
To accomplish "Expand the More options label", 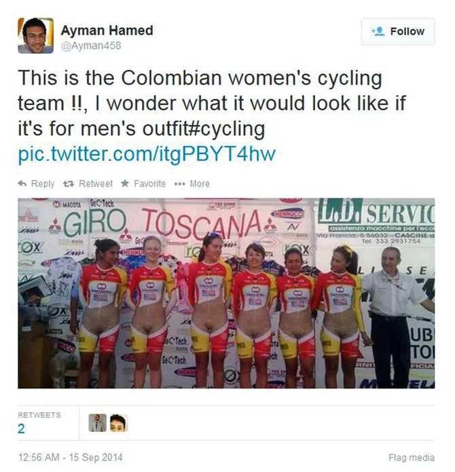I will (x=200, y=183).
